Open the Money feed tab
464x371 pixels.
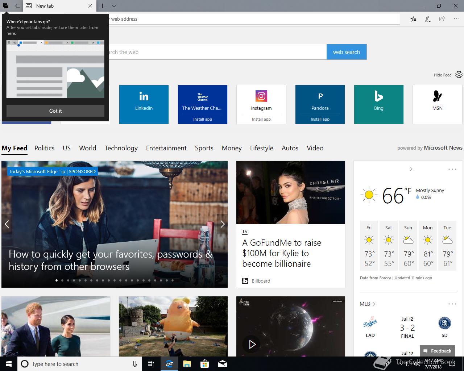coord(232,148)
